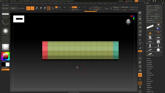Click the QuickSave button

tap(121, 1)
